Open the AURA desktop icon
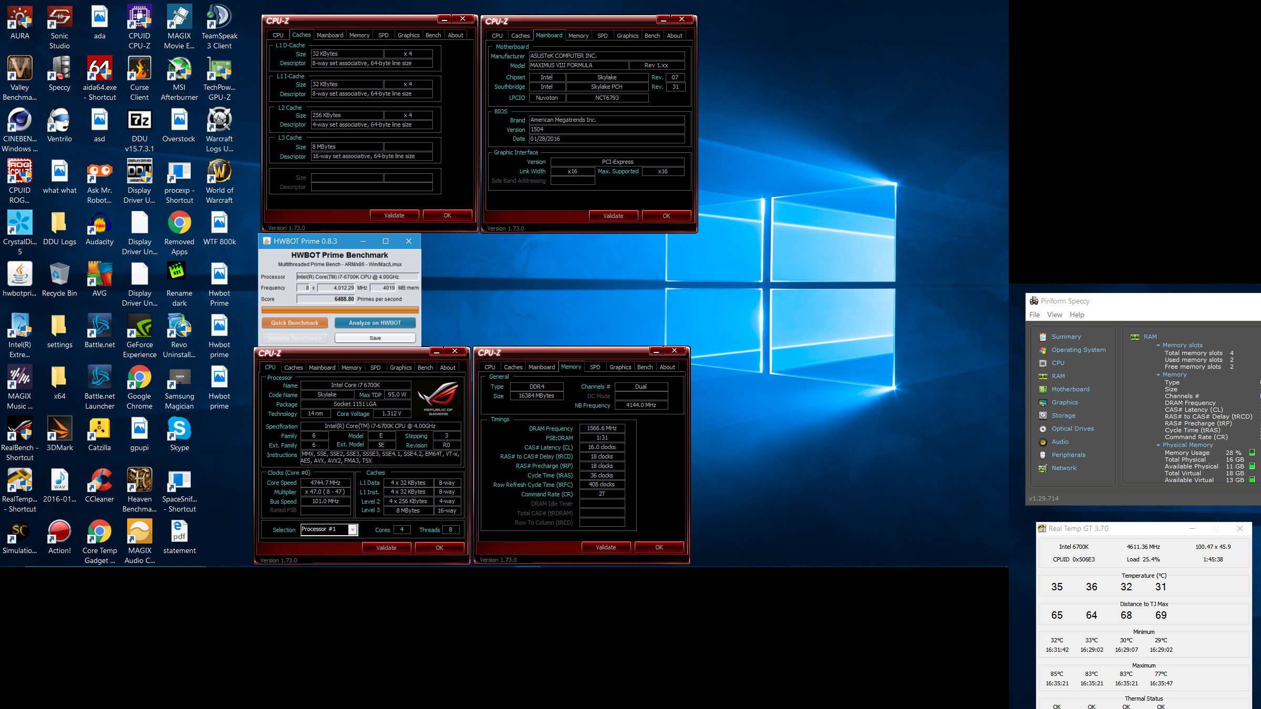The image size is (1261, 709). click(19, 22)
